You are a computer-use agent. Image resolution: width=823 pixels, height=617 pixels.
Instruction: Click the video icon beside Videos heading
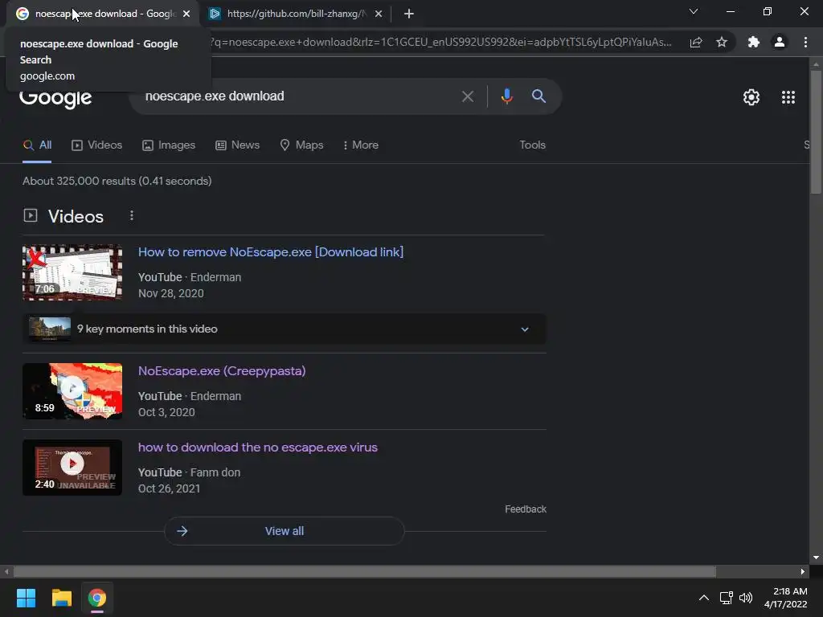coord(31,215)
